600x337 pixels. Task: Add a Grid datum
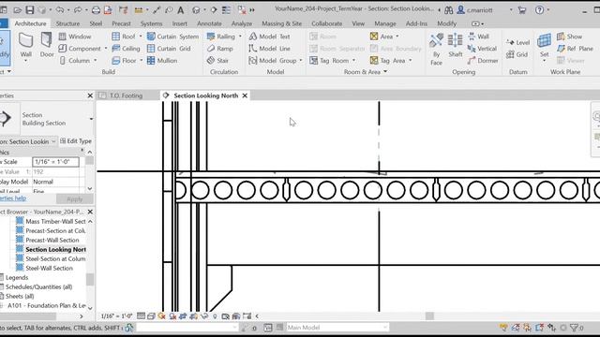(517, 54)
